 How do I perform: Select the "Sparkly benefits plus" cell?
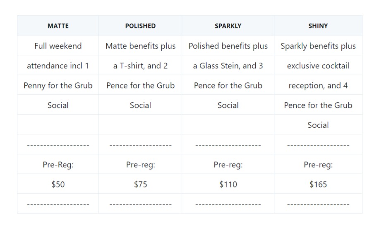point(318,46)
